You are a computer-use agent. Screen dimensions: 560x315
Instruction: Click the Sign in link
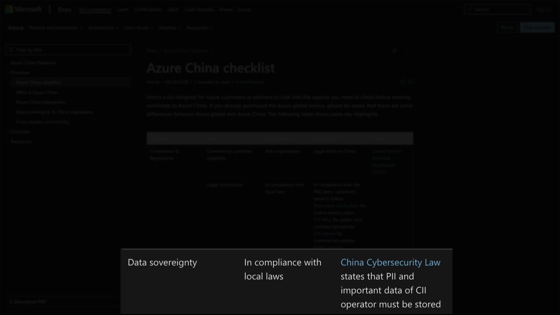point(544,9)
